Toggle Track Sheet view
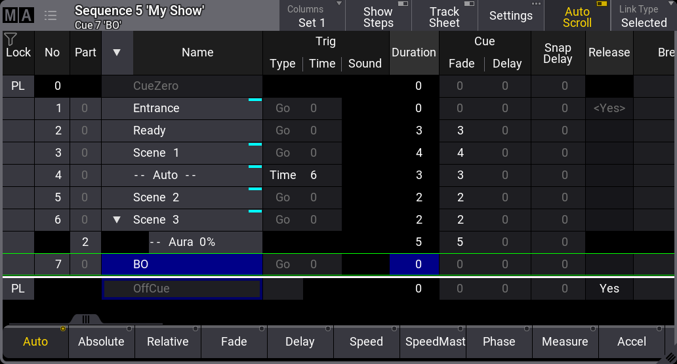The width and height of the screenshot is (677, 364). 444,16
